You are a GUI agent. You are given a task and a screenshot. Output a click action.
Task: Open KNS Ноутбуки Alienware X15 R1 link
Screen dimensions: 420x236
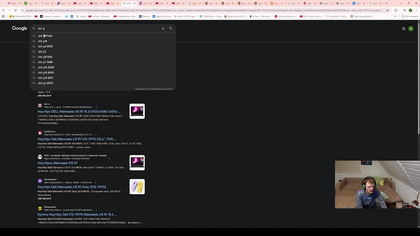click(57, 163)
